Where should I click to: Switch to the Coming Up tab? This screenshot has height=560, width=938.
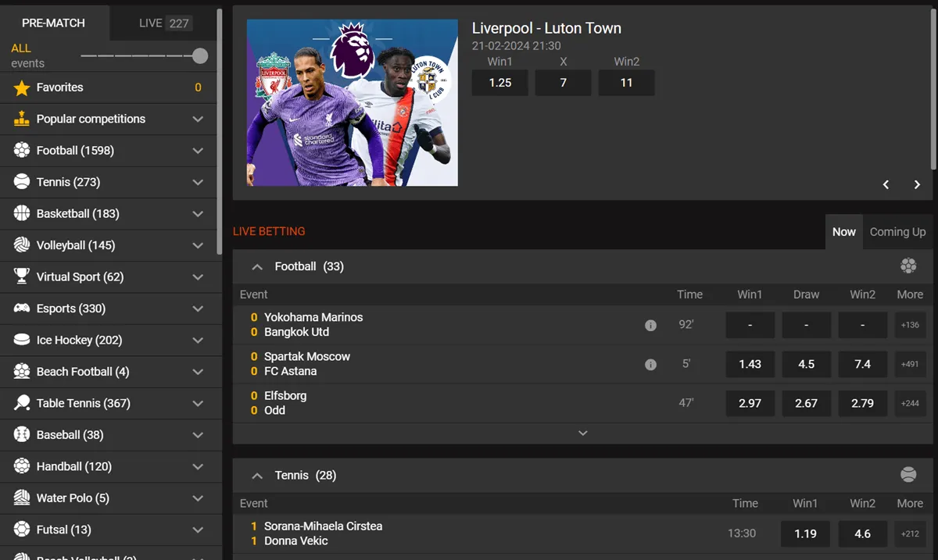point(897,232)
